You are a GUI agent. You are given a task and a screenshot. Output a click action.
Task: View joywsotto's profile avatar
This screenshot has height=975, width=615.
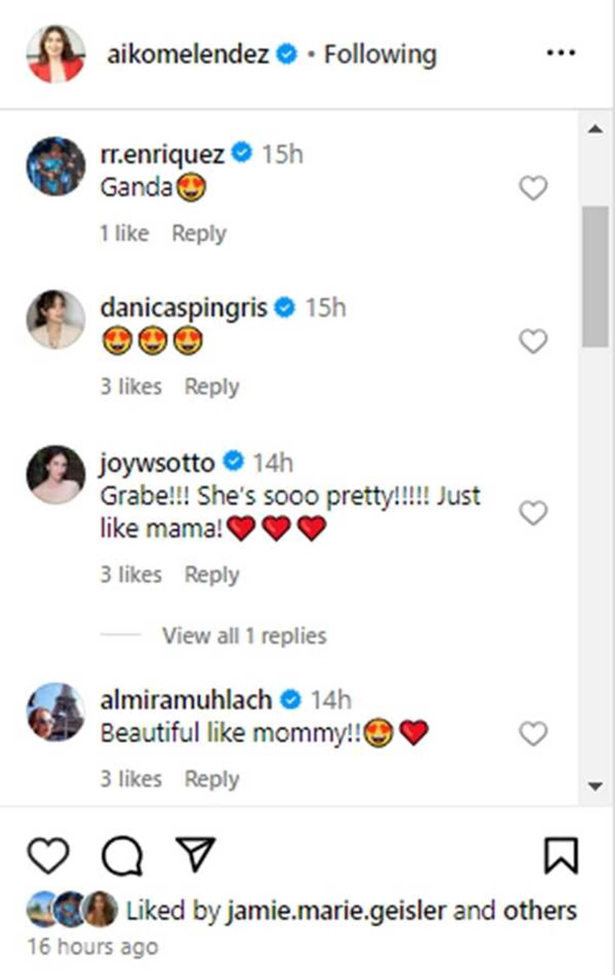(56, 474)
